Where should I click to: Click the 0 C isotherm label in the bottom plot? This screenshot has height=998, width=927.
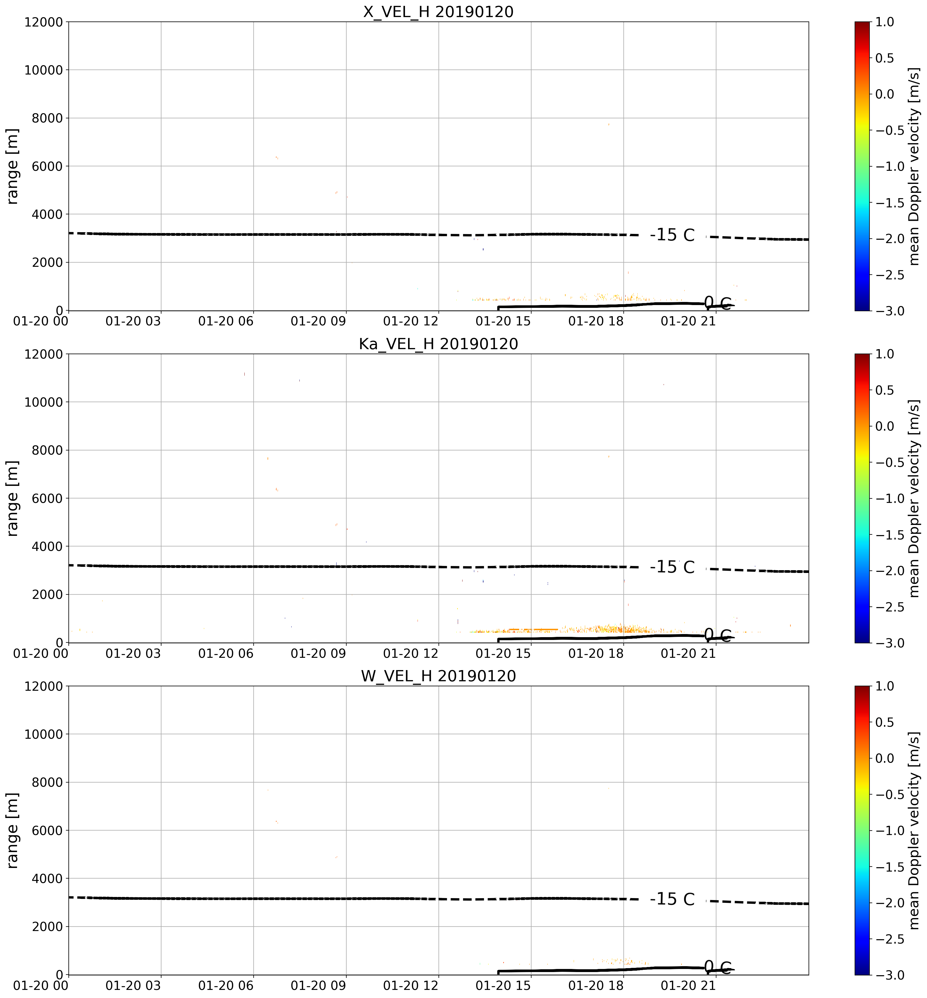(718, 967)
